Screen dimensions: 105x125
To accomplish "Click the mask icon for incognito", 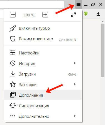I will [13, 39].
